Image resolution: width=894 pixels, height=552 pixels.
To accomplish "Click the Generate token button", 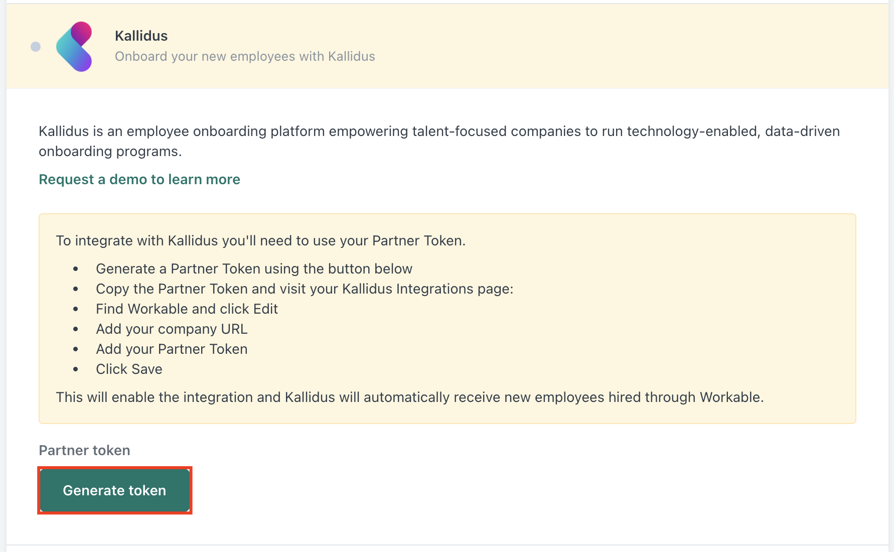I will (114, 490).
